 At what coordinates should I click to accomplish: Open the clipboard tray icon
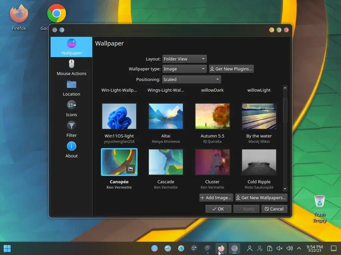270,248
